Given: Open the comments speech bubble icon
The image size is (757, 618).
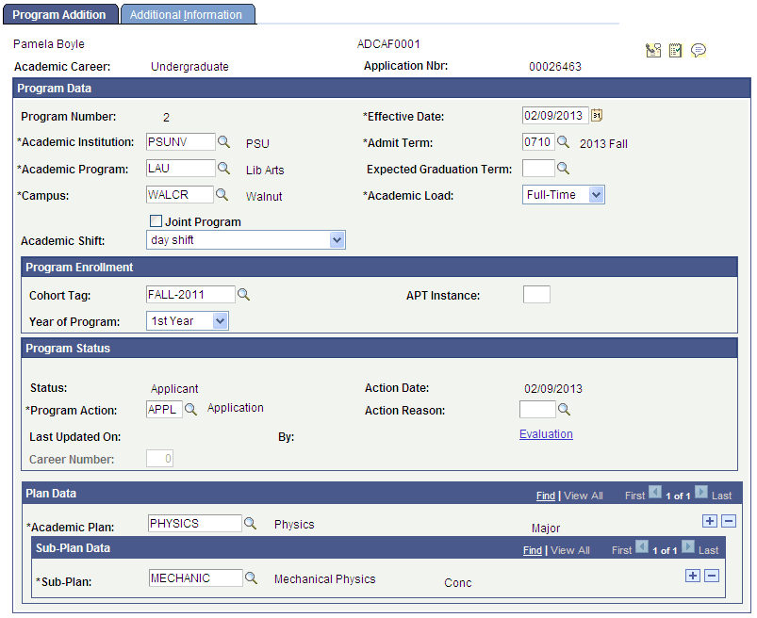Looking at the screenshot, I should pyautogui.click(x=698, y=50).
